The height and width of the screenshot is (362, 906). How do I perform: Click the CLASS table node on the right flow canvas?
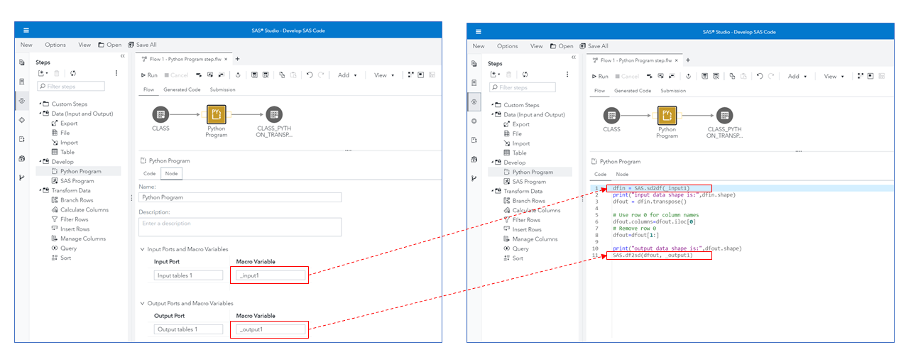(611, 116)
